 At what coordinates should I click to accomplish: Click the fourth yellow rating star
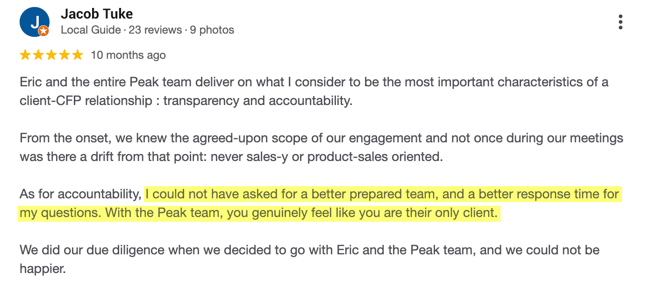coord(64,55)
